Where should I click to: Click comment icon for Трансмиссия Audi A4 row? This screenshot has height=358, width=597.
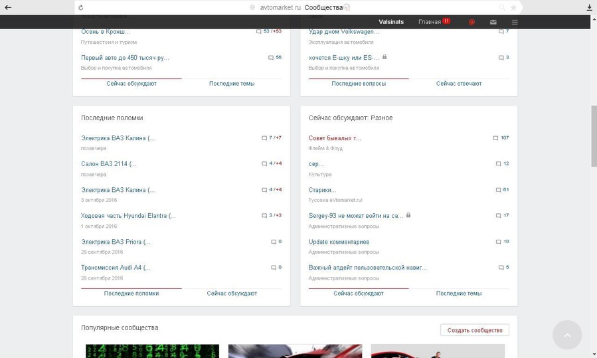pos(274,268)
